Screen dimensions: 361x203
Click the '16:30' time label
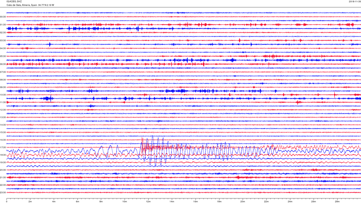[3, 140]
